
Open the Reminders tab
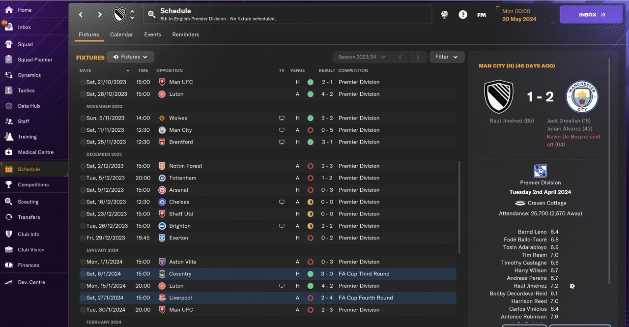tap(185, 35)
